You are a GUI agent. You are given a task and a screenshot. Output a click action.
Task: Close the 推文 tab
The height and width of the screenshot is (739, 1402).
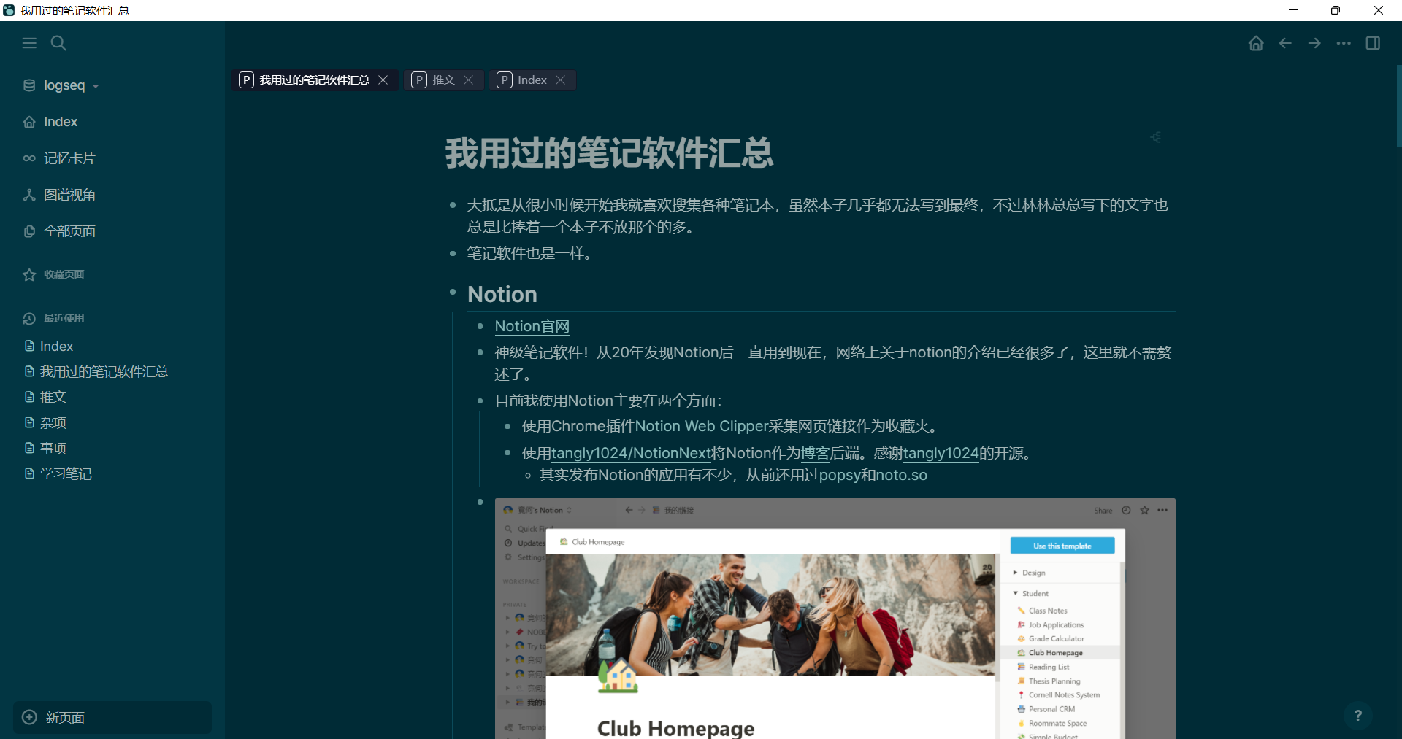469,80
